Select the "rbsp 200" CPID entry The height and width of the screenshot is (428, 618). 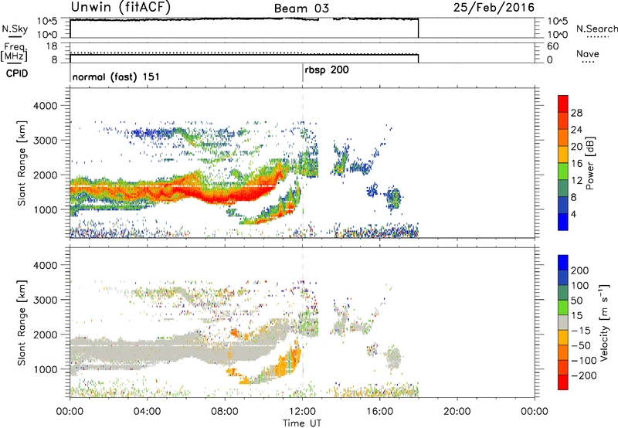pyautogui.click(x=327, y=70)
